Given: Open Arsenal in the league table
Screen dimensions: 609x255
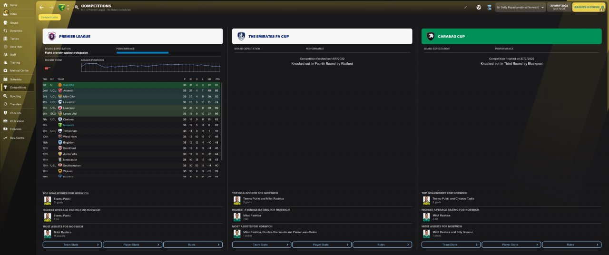Looking at the screenshot, I should click(68, 90).
